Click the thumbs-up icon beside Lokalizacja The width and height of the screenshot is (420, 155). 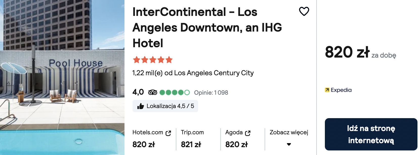point(140,106)
